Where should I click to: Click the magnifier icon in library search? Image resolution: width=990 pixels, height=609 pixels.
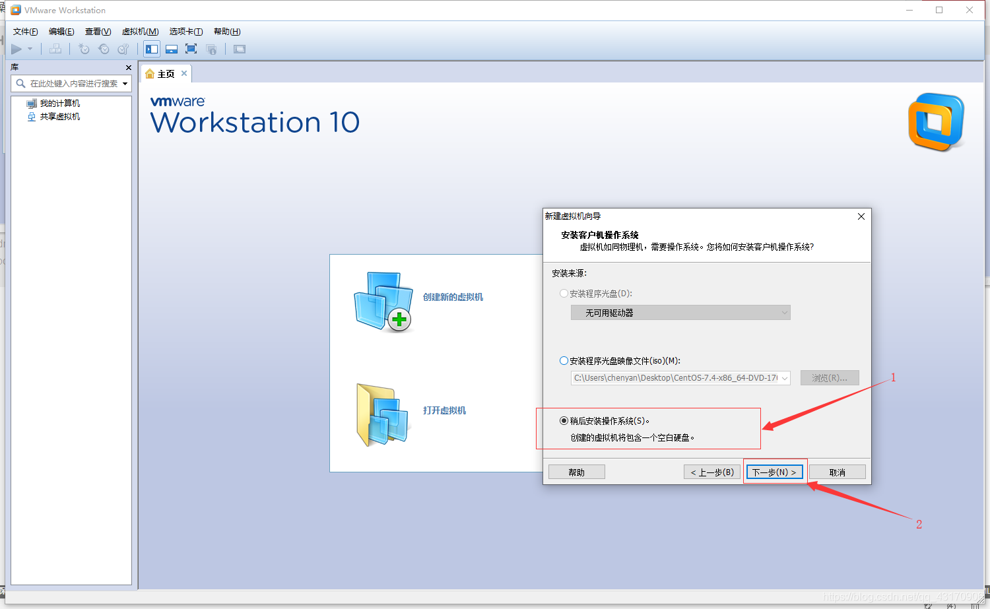pos(20,83)
